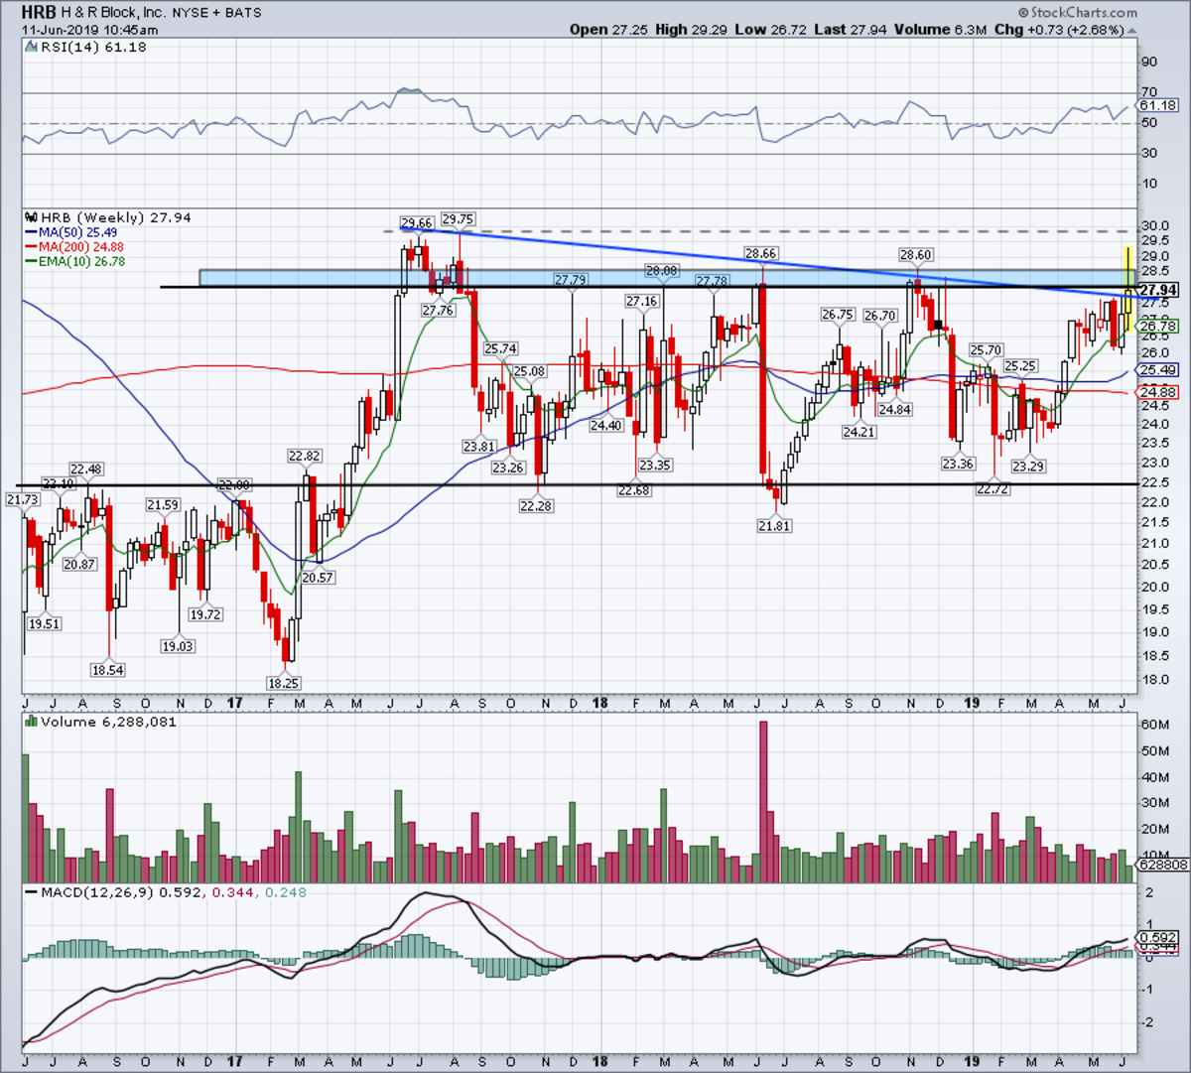The width and height of the screenshot is (1191, 1073).
Task: Click the 25.70 price label
Action: coord(985,350)
